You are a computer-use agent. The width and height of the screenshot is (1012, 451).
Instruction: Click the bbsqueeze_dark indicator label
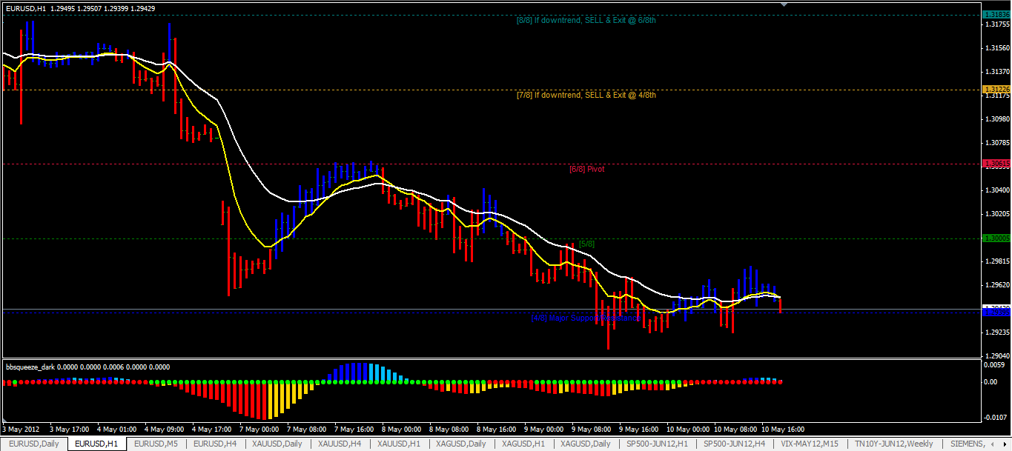click(30, 367)
